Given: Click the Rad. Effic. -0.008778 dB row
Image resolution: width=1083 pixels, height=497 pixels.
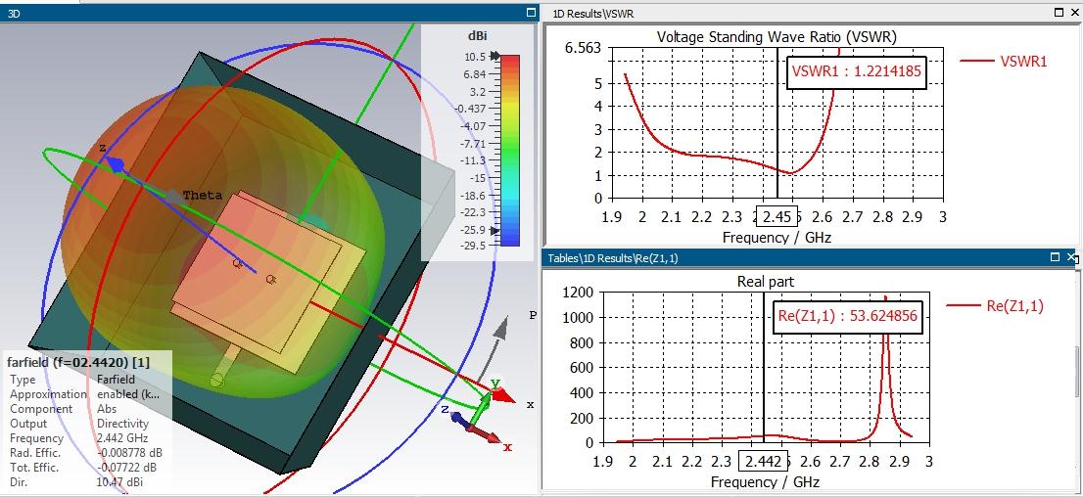Looking at the screenshot, I should click(x=86, y=453).
